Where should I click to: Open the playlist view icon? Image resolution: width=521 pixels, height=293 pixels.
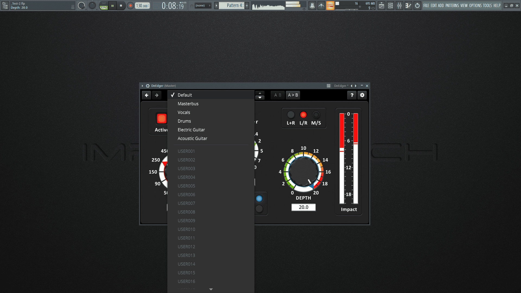click(382, 5)
